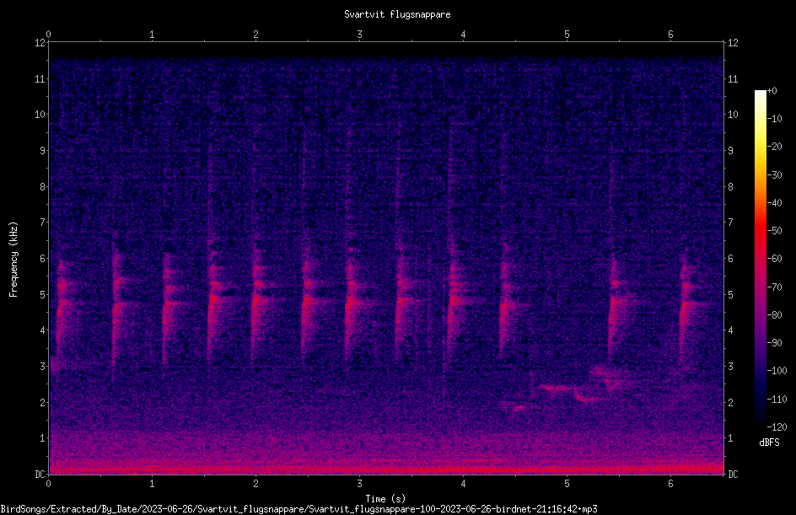Pick the '-120' colorbar label

pos(777,427)
